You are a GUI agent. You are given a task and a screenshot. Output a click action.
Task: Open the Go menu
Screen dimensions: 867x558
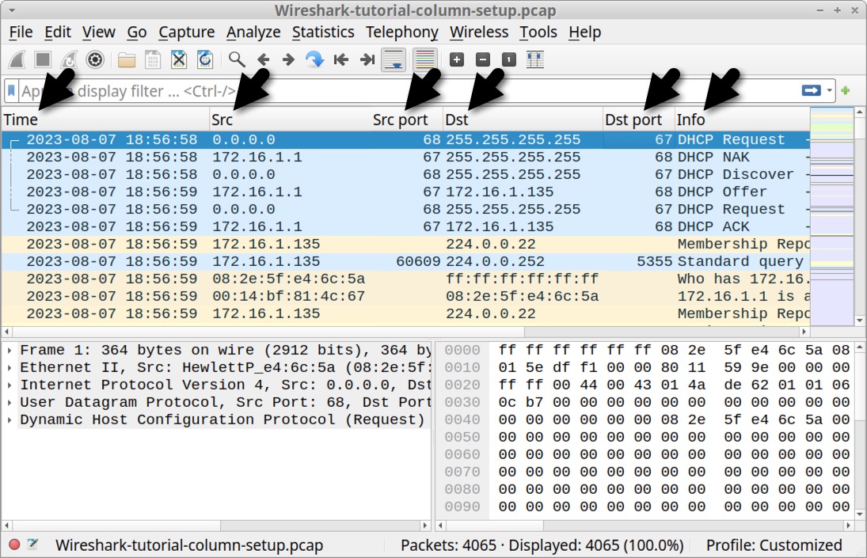click(136, 32)
